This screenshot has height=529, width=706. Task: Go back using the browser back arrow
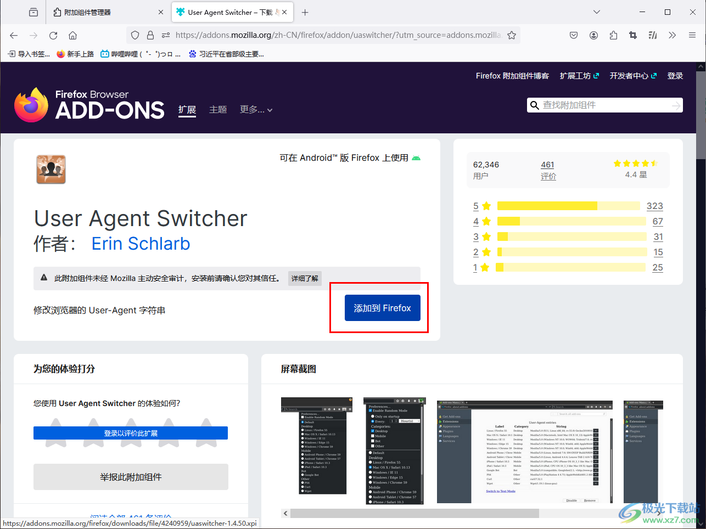[14, 35]
